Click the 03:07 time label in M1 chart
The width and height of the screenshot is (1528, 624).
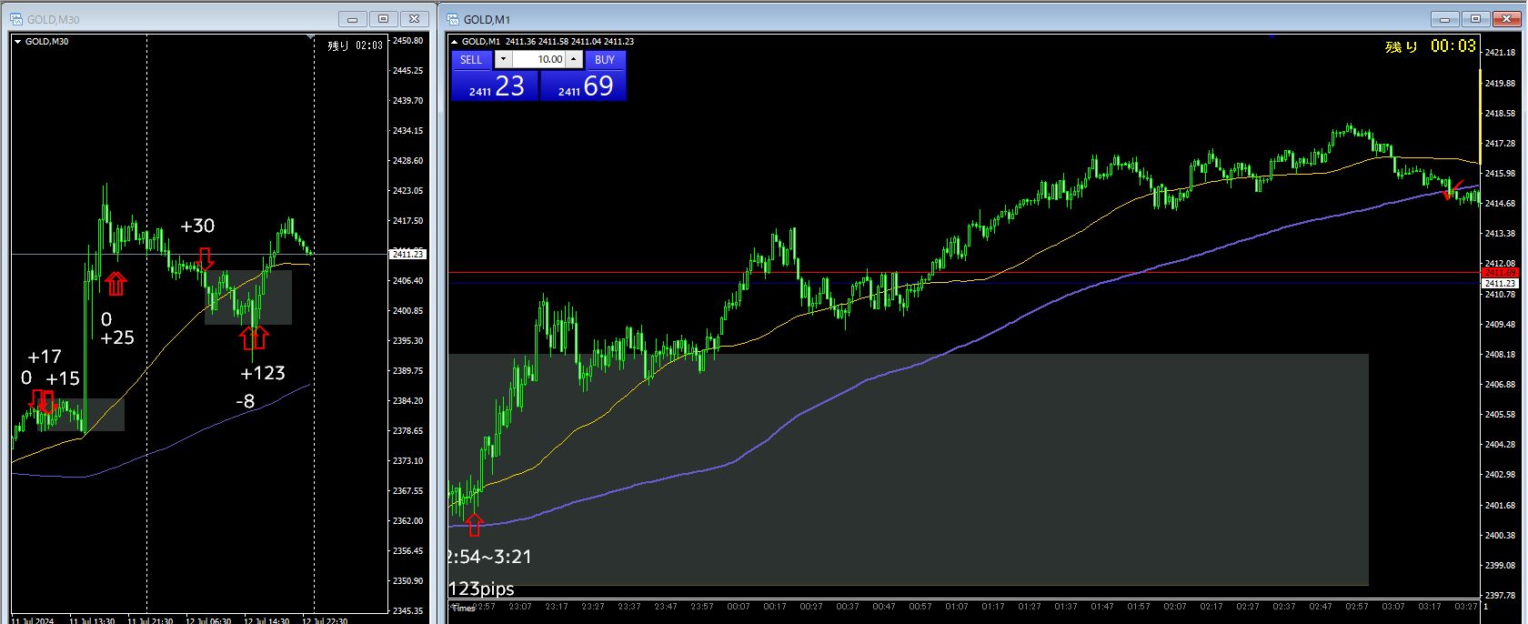coord(1393,607)
